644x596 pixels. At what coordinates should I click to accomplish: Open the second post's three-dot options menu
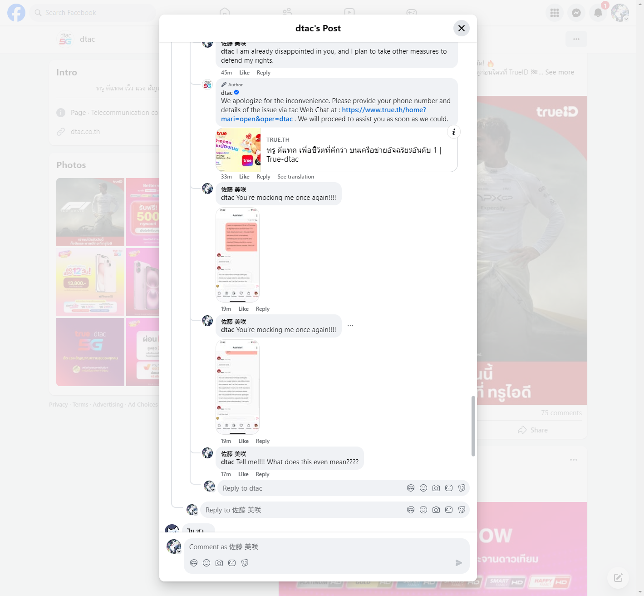coord(574,460)
